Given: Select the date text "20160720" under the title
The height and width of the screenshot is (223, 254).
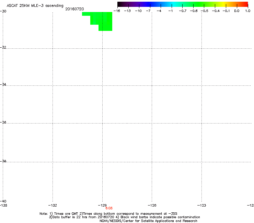Looking at the screenshot, I should (x=74, y=9).
